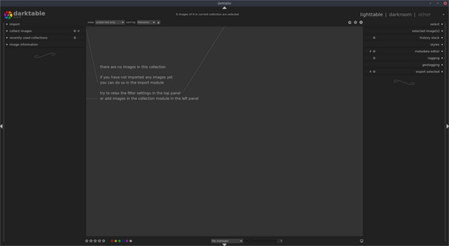Open the view switcher dropdown arrow
The width and height of the screenshot is (449, 246).
coord(443,15)
